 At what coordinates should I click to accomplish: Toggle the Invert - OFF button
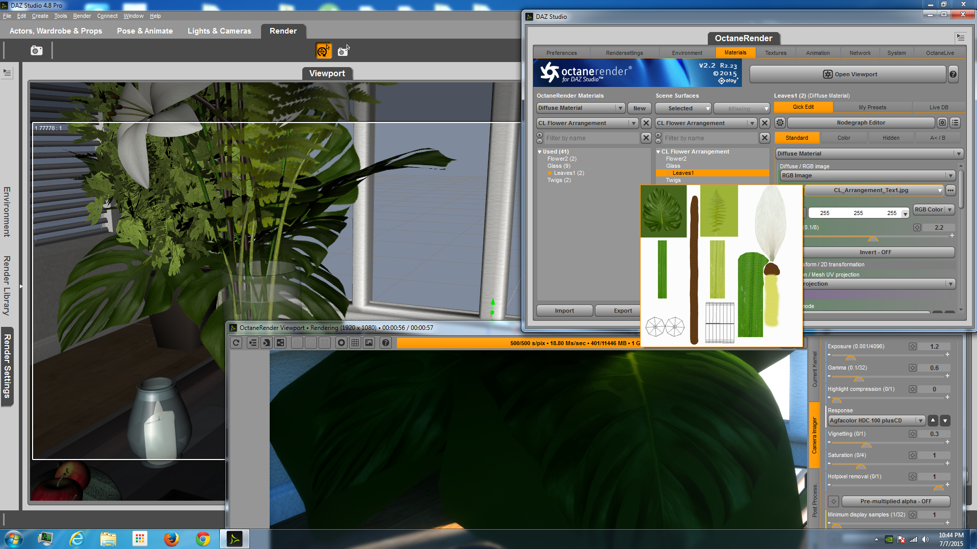coord(875,252)
